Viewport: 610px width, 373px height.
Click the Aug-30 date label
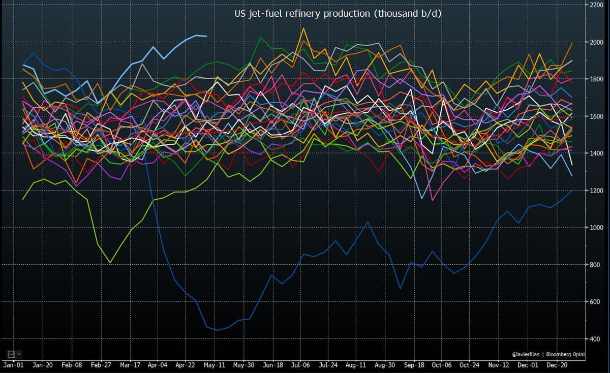[385, 365]
